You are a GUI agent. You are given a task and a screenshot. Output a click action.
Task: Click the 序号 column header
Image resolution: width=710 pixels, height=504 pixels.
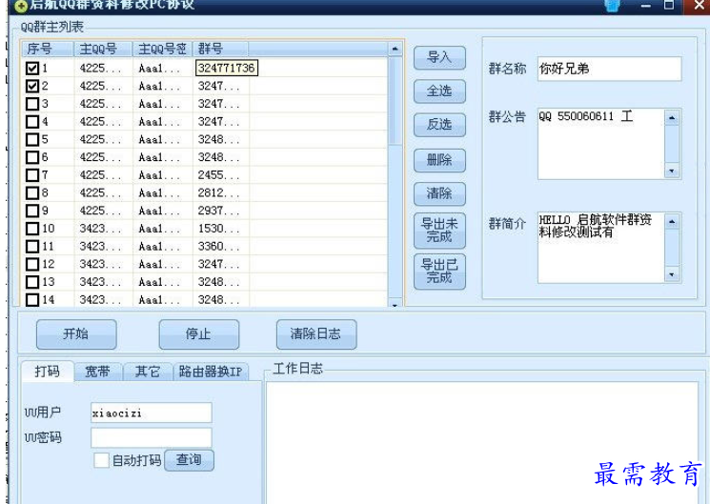point(47,49)
